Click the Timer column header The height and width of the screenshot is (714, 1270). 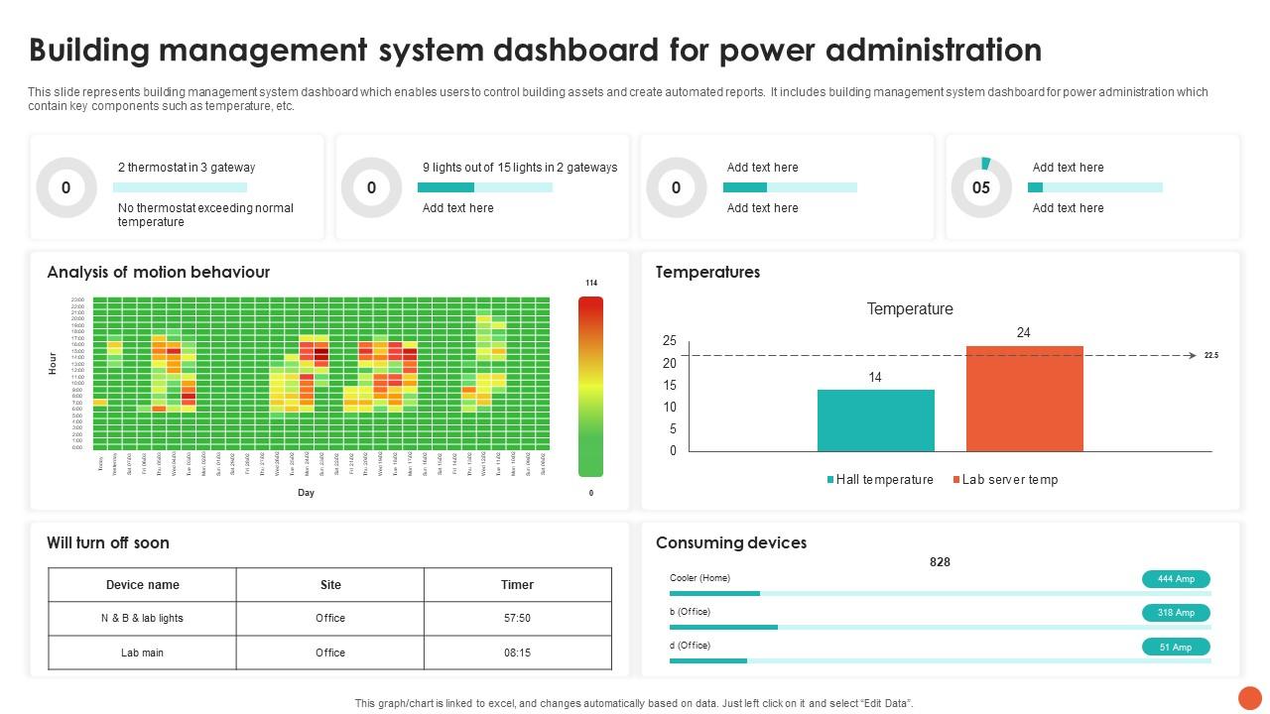[x=517, y=585]
